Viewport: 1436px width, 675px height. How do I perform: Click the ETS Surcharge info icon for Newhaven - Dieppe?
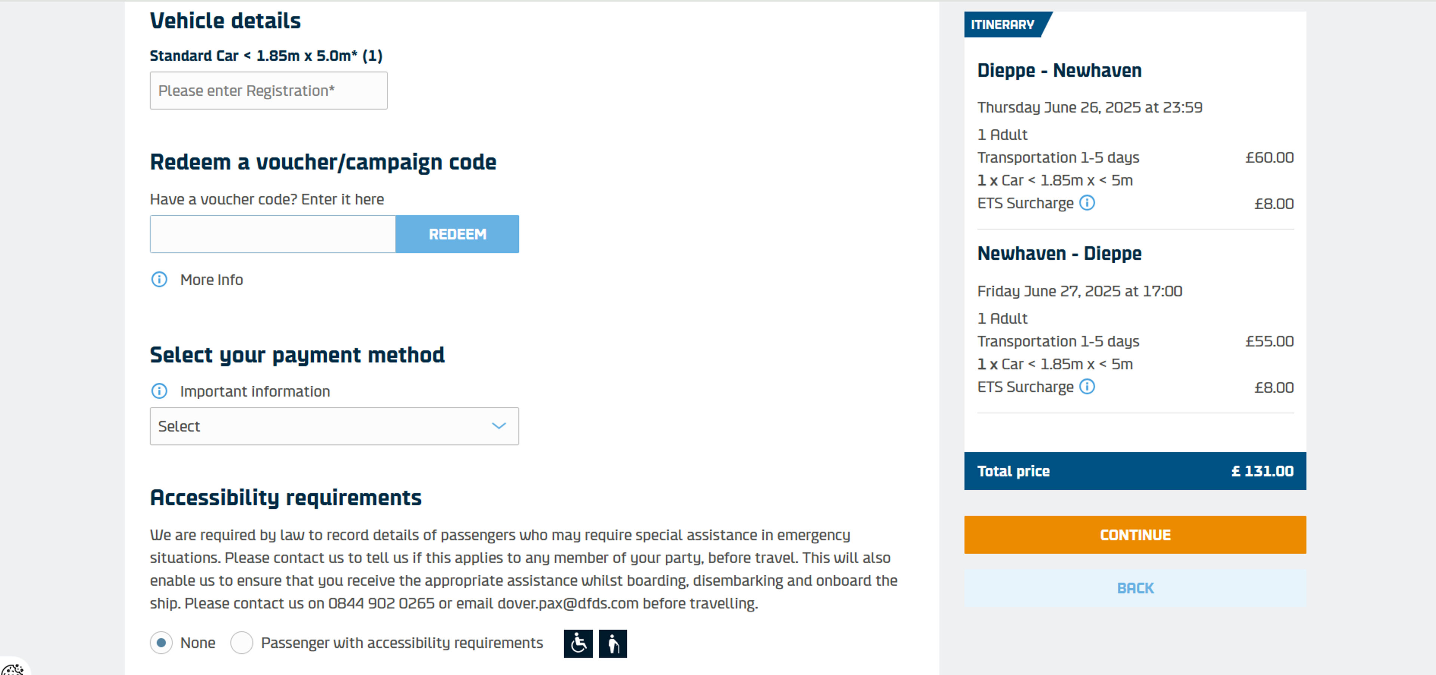pos(1087,386)
